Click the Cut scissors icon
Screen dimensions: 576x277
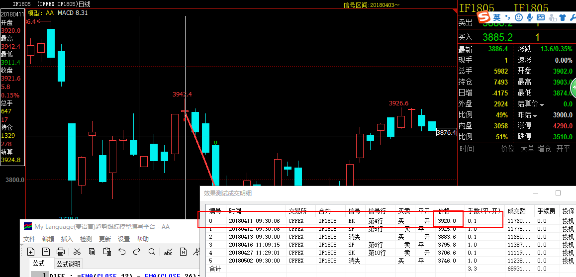tap(77, 252)
